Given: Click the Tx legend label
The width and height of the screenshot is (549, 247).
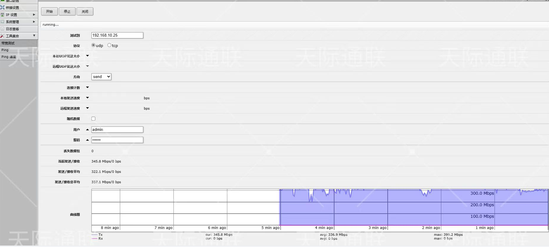Looking at the screenshot, I should pyautogui.click(x=101, y=235).
